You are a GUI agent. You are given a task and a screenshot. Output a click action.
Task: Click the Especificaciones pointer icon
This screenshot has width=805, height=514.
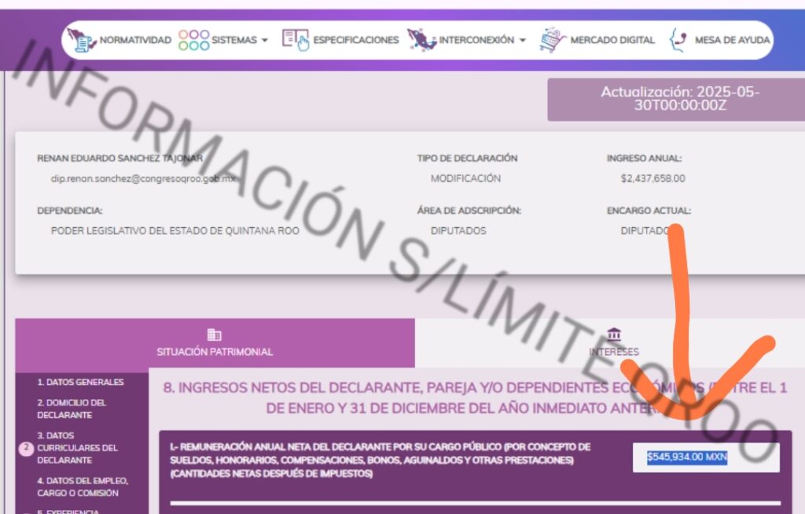tap(296, 39)
